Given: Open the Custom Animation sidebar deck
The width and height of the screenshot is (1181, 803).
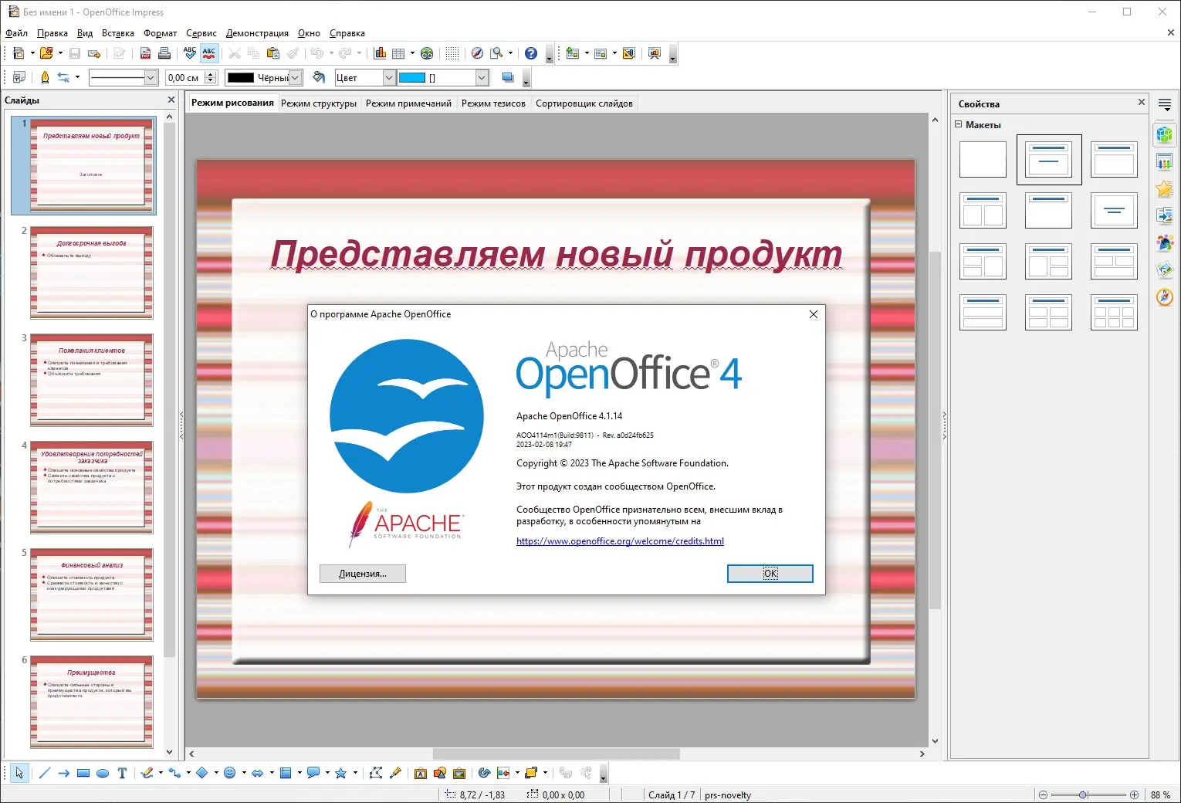Looking at the screenshot, I should click(x=1165, y=188).
